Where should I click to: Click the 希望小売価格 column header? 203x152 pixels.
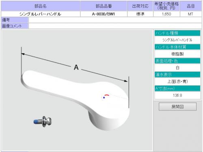[x=166, y=6]
